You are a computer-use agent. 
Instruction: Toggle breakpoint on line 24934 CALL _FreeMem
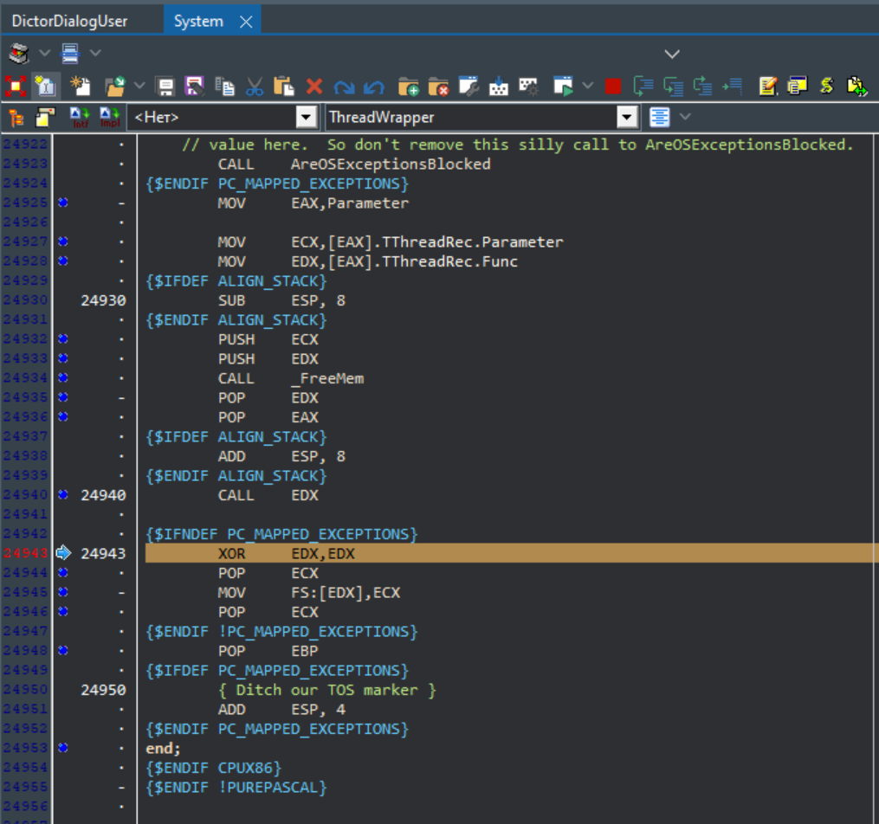coord(63,378)
